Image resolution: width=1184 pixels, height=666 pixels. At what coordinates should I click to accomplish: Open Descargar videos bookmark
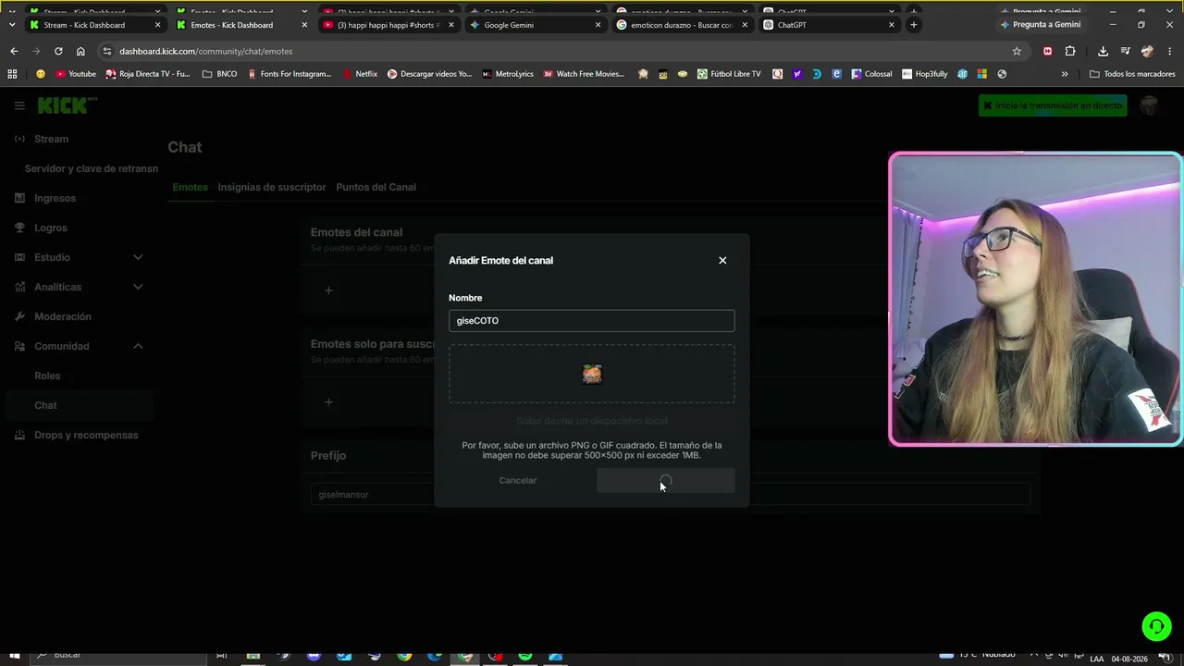click(429, 74)
